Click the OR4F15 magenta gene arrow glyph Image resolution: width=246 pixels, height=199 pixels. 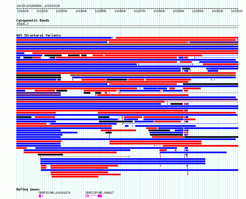pos(41,196)
